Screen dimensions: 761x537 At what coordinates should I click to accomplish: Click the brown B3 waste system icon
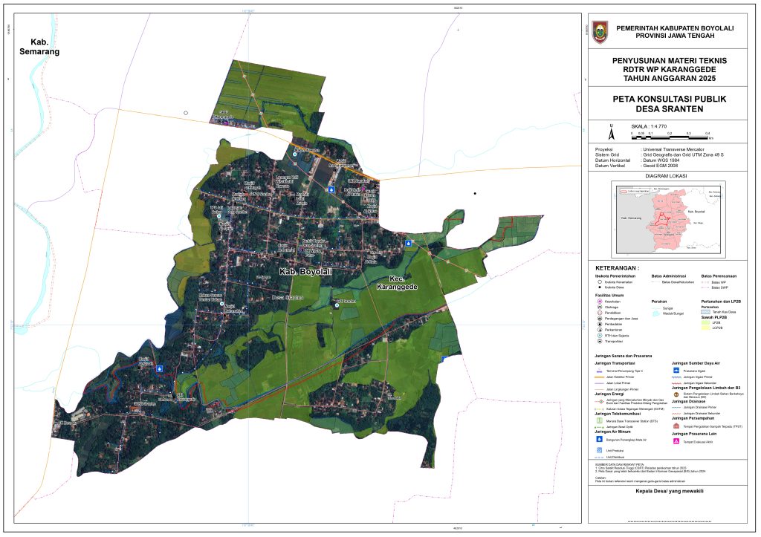point(676,394)
